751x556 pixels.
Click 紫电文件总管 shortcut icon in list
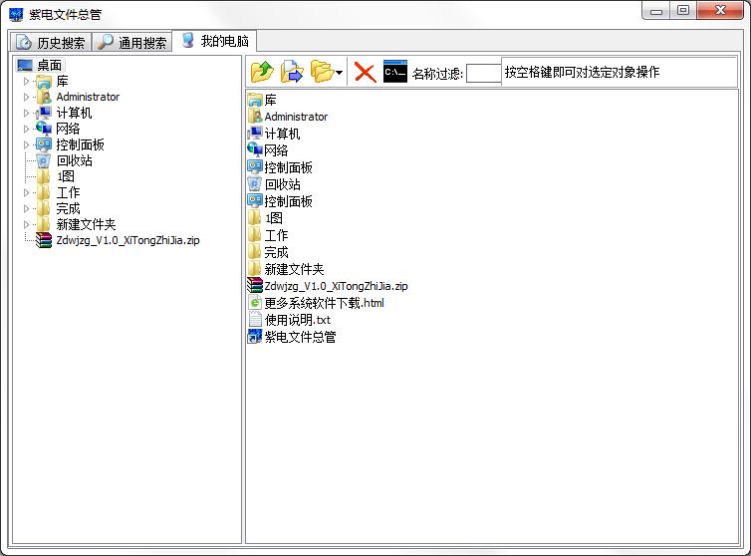coord(255,337)
